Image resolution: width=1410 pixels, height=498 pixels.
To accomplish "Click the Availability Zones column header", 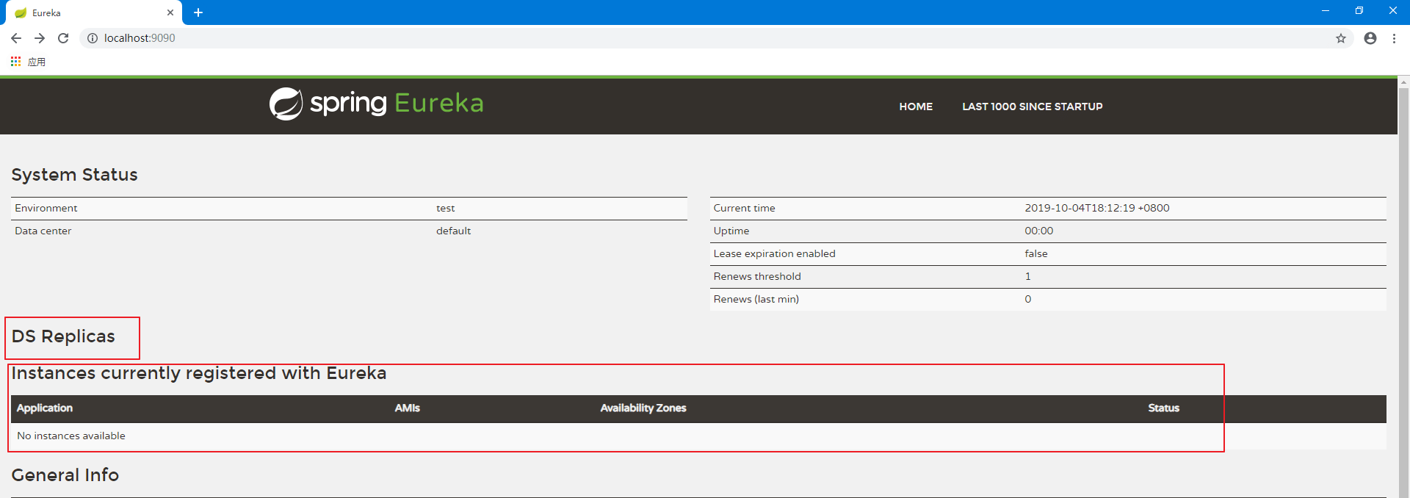I will (643, 408).
